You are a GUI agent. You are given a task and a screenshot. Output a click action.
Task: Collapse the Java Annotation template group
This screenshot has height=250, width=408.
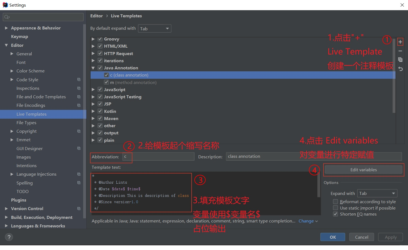click(x=93, y=68)
